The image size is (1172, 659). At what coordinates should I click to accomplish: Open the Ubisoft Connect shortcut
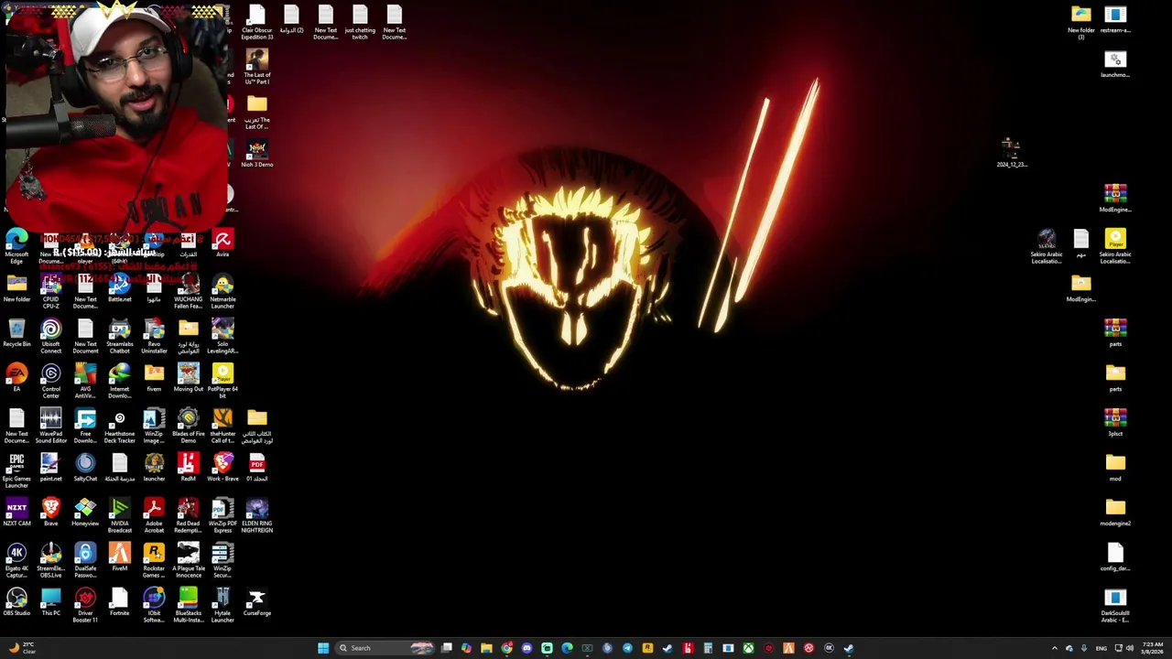[51, 337]
